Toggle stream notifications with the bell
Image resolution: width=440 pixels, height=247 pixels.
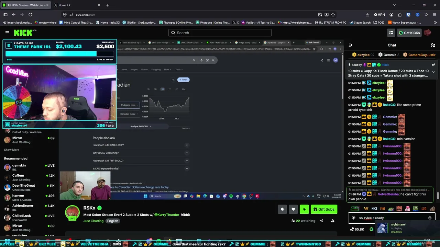coord(282,209)
